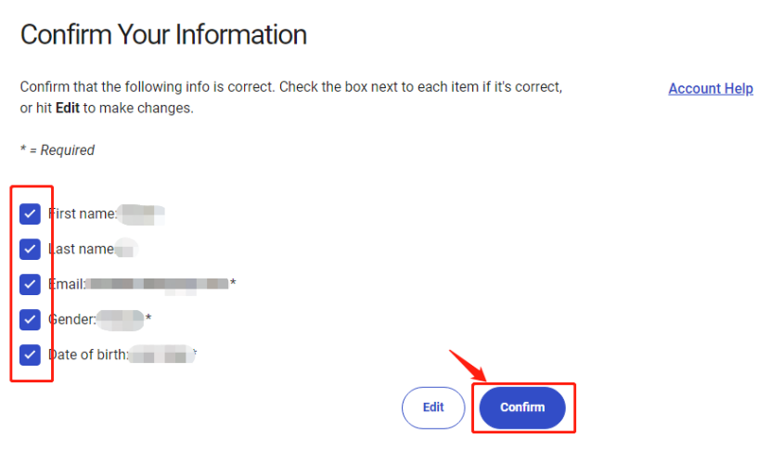This screenshot has height=452, width=771.
Task: Click the Gender label text
Action: pyautogui.click(x=72, y=319)
